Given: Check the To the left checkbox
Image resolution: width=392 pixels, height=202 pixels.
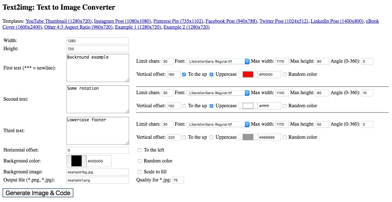Looking at the screenshot, I should point(140,150).
